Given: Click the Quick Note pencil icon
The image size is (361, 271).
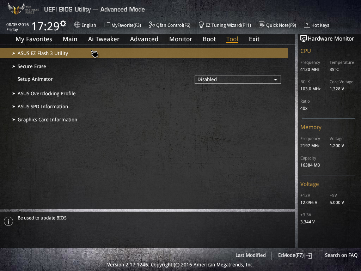Looking at the screenshot, I should [262, 25].
